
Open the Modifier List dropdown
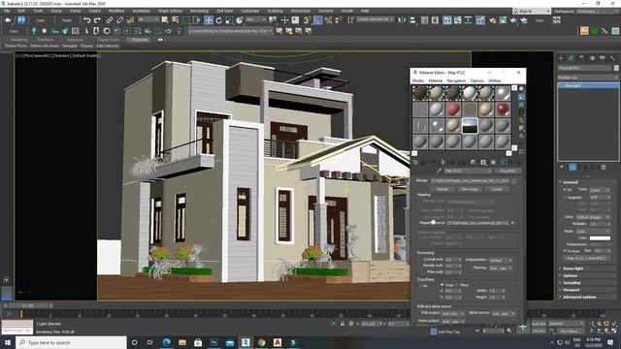588,78
